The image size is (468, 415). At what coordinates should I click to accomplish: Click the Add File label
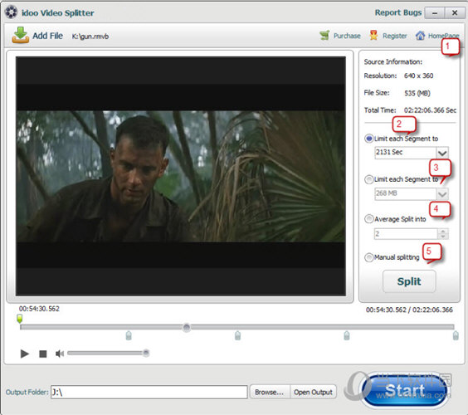48,36
